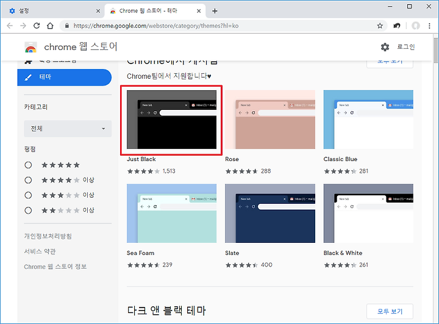Screen dimensions: 439x324
Task: Close the Chrome 웹 스토어 tab
Action: (199, 11)
